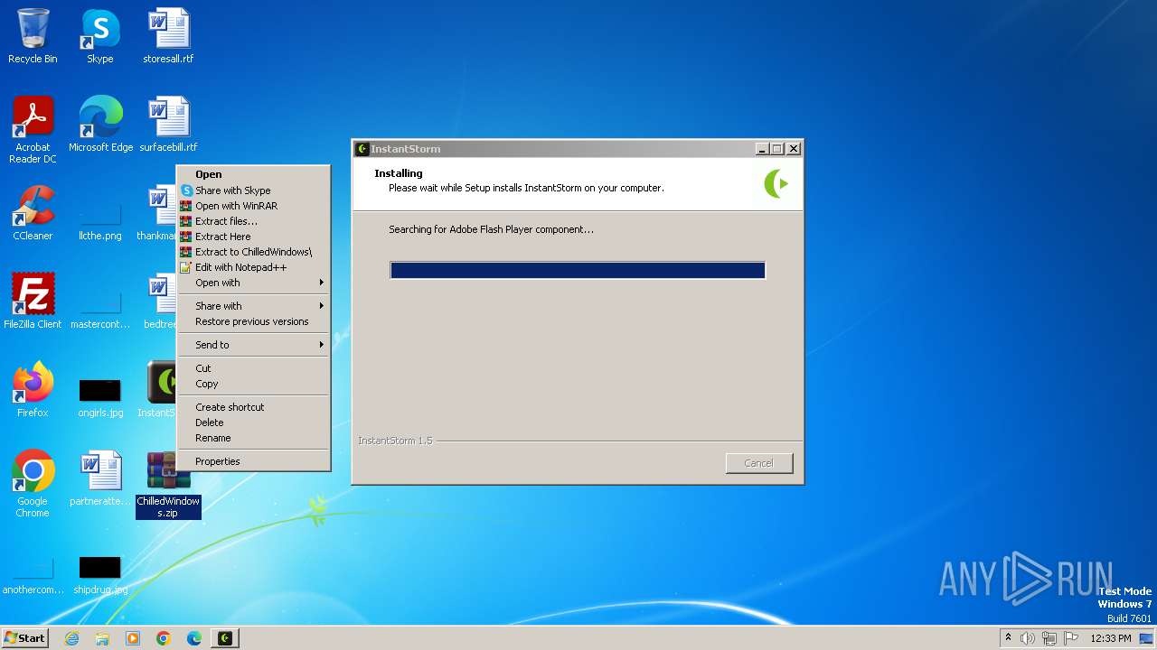Screen dimensions: 1157x650
Task: Select ongirls.jpg image file
Action: tap(100, 396)
